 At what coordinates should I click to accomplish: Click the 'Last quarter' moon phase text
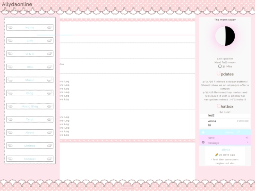tap(225, 58)
